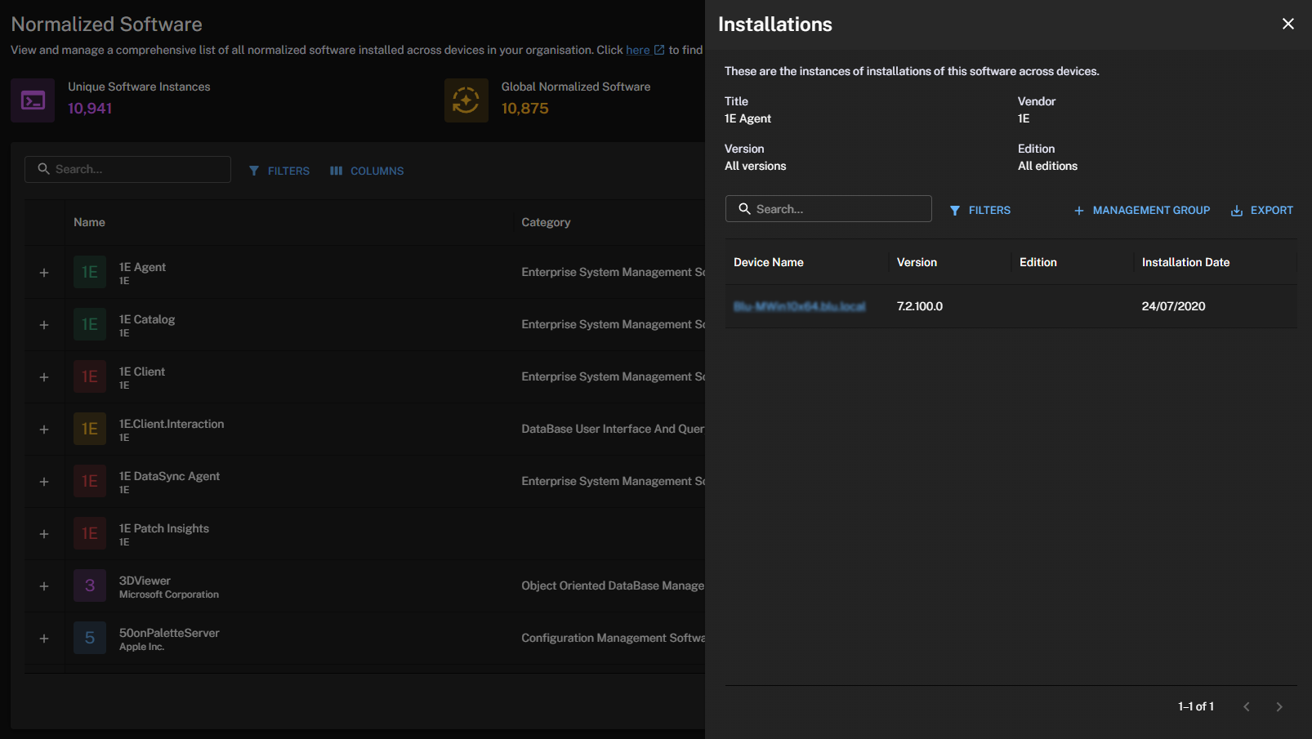The width and height of the screenshot is (1312, 739).
Task: Expand the 1E Patch Insights row
Action: (44, 534)
